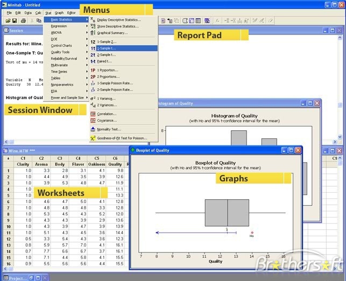Click the chi-square Goodness-of-Fit Test for Poisson icon
The width and height of the screenshot is (346, 281).
(x=93, y=138)
